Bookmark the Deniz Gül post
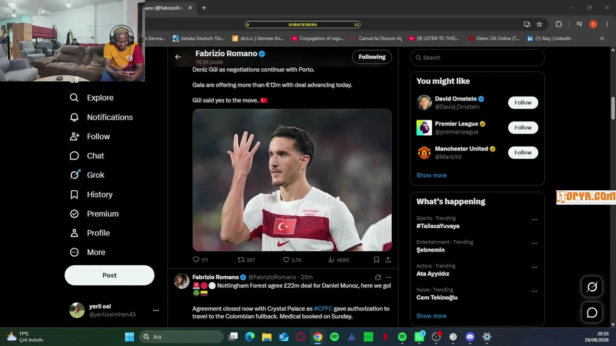This screenshot has width=616, height=346. (x=376, y=260)
